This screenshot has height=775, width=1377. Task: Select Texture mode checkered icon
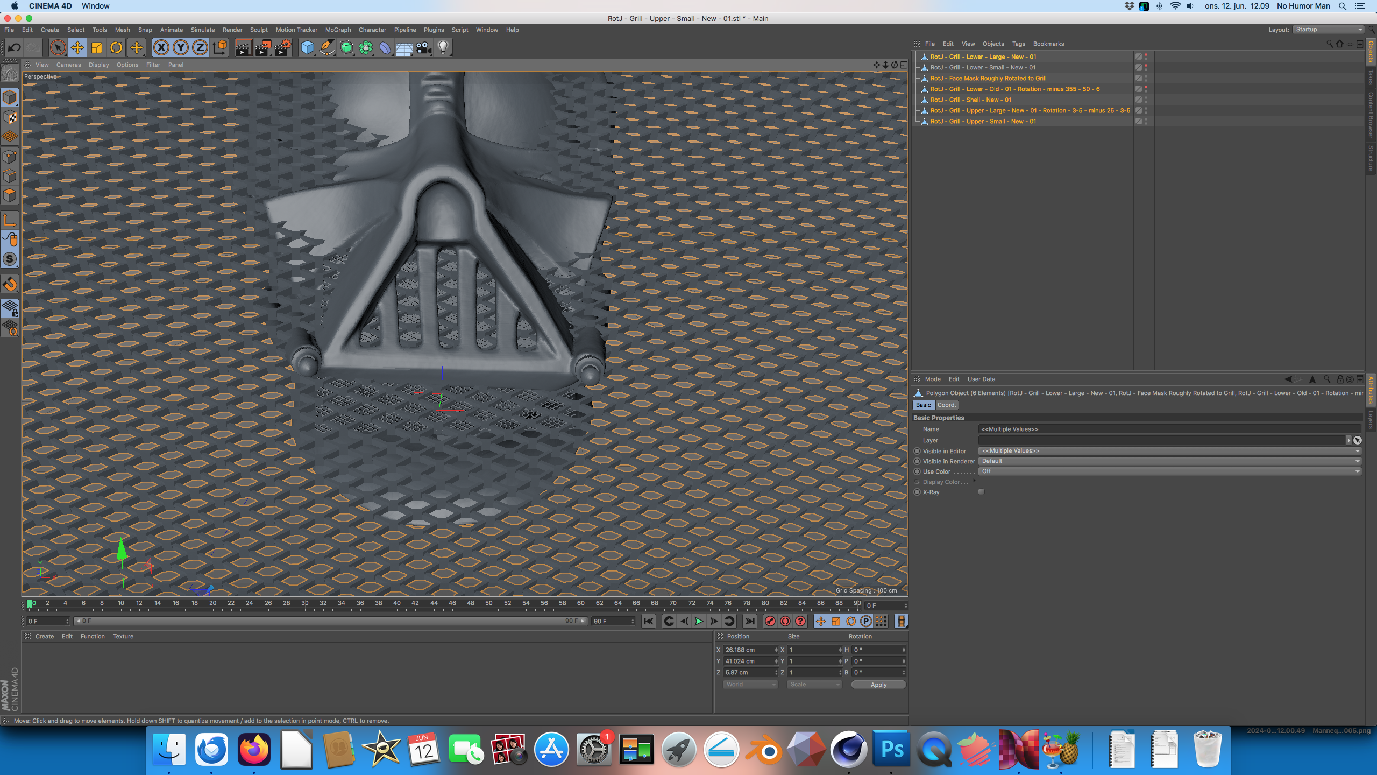[x=10, y=117]
